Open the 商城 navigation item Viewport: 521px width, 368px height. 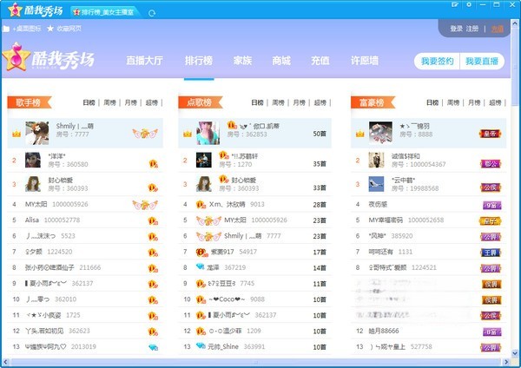pos(281,61)
